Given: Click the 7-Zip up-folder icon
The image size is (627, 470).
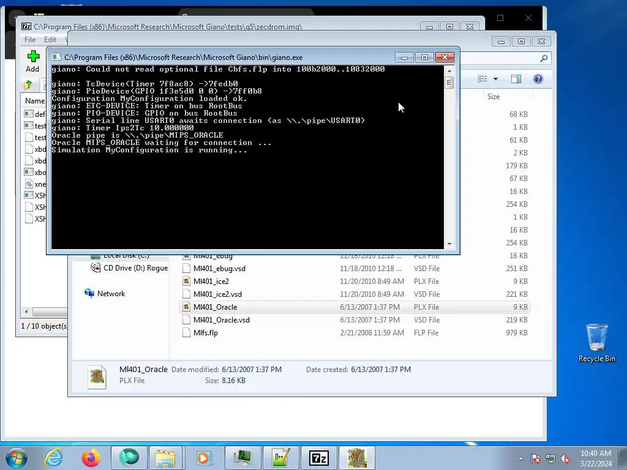Looking at the screenshot, I should pyautogui.click(x=28, y=84).
